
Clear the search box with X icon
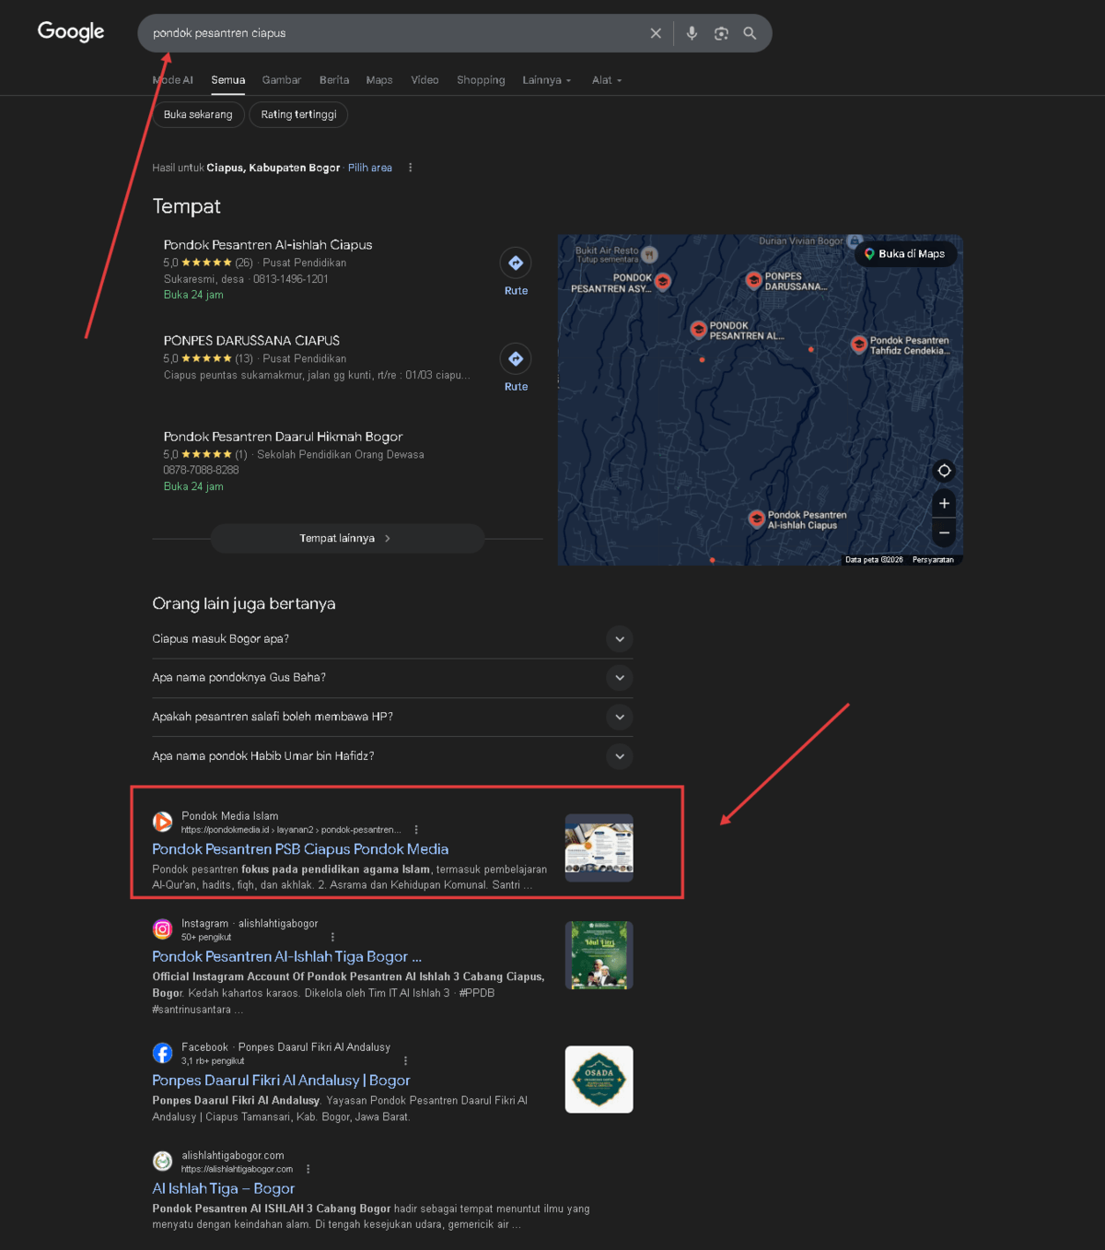tap(656, 33)
